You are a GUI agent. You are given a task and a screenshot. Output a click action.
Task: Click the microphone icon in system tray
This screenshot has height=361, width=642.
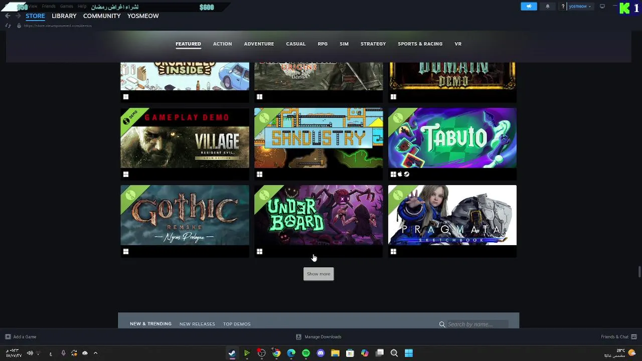pos(63,353)
